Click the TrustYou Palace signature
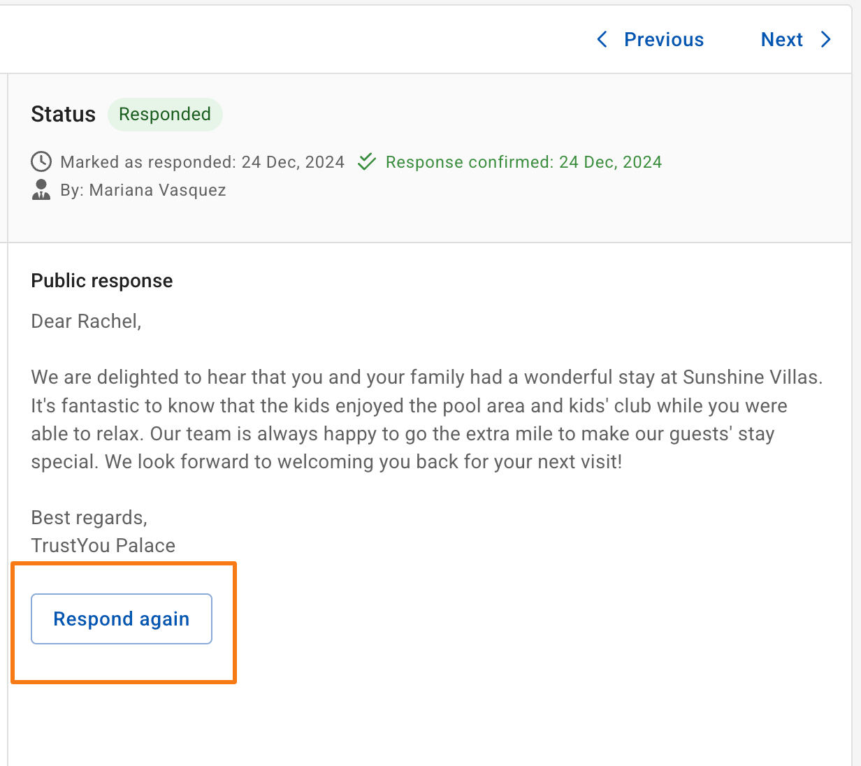The width and height of the screenshot is (861, 766). [103, 546]
